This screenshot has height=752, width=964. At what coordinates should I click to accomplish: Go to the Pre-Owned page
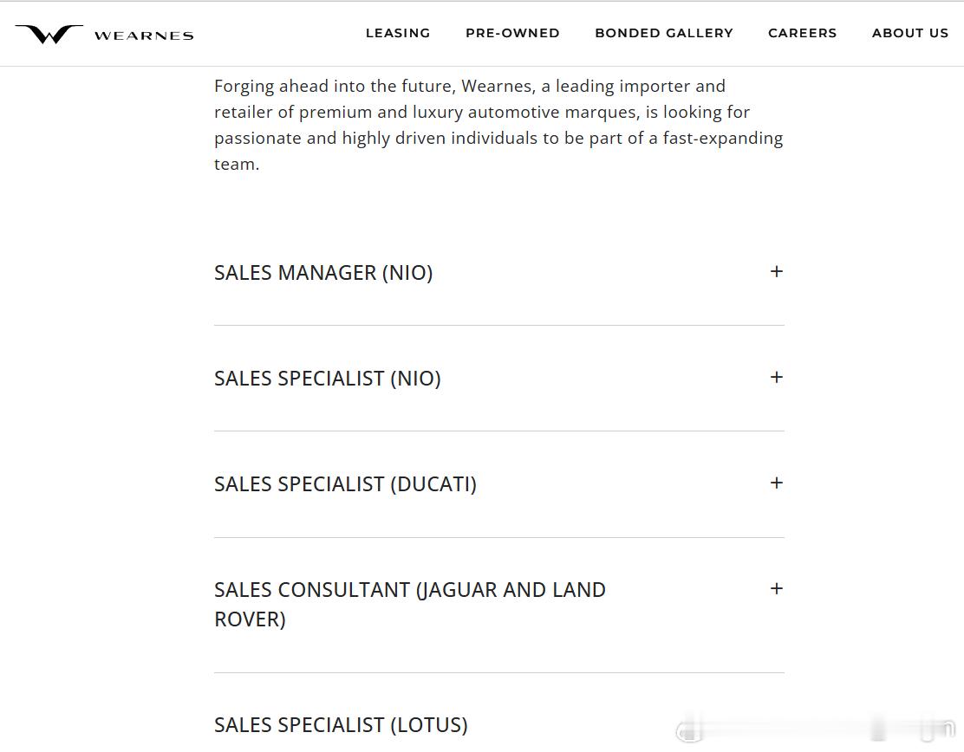coord(512,33)
